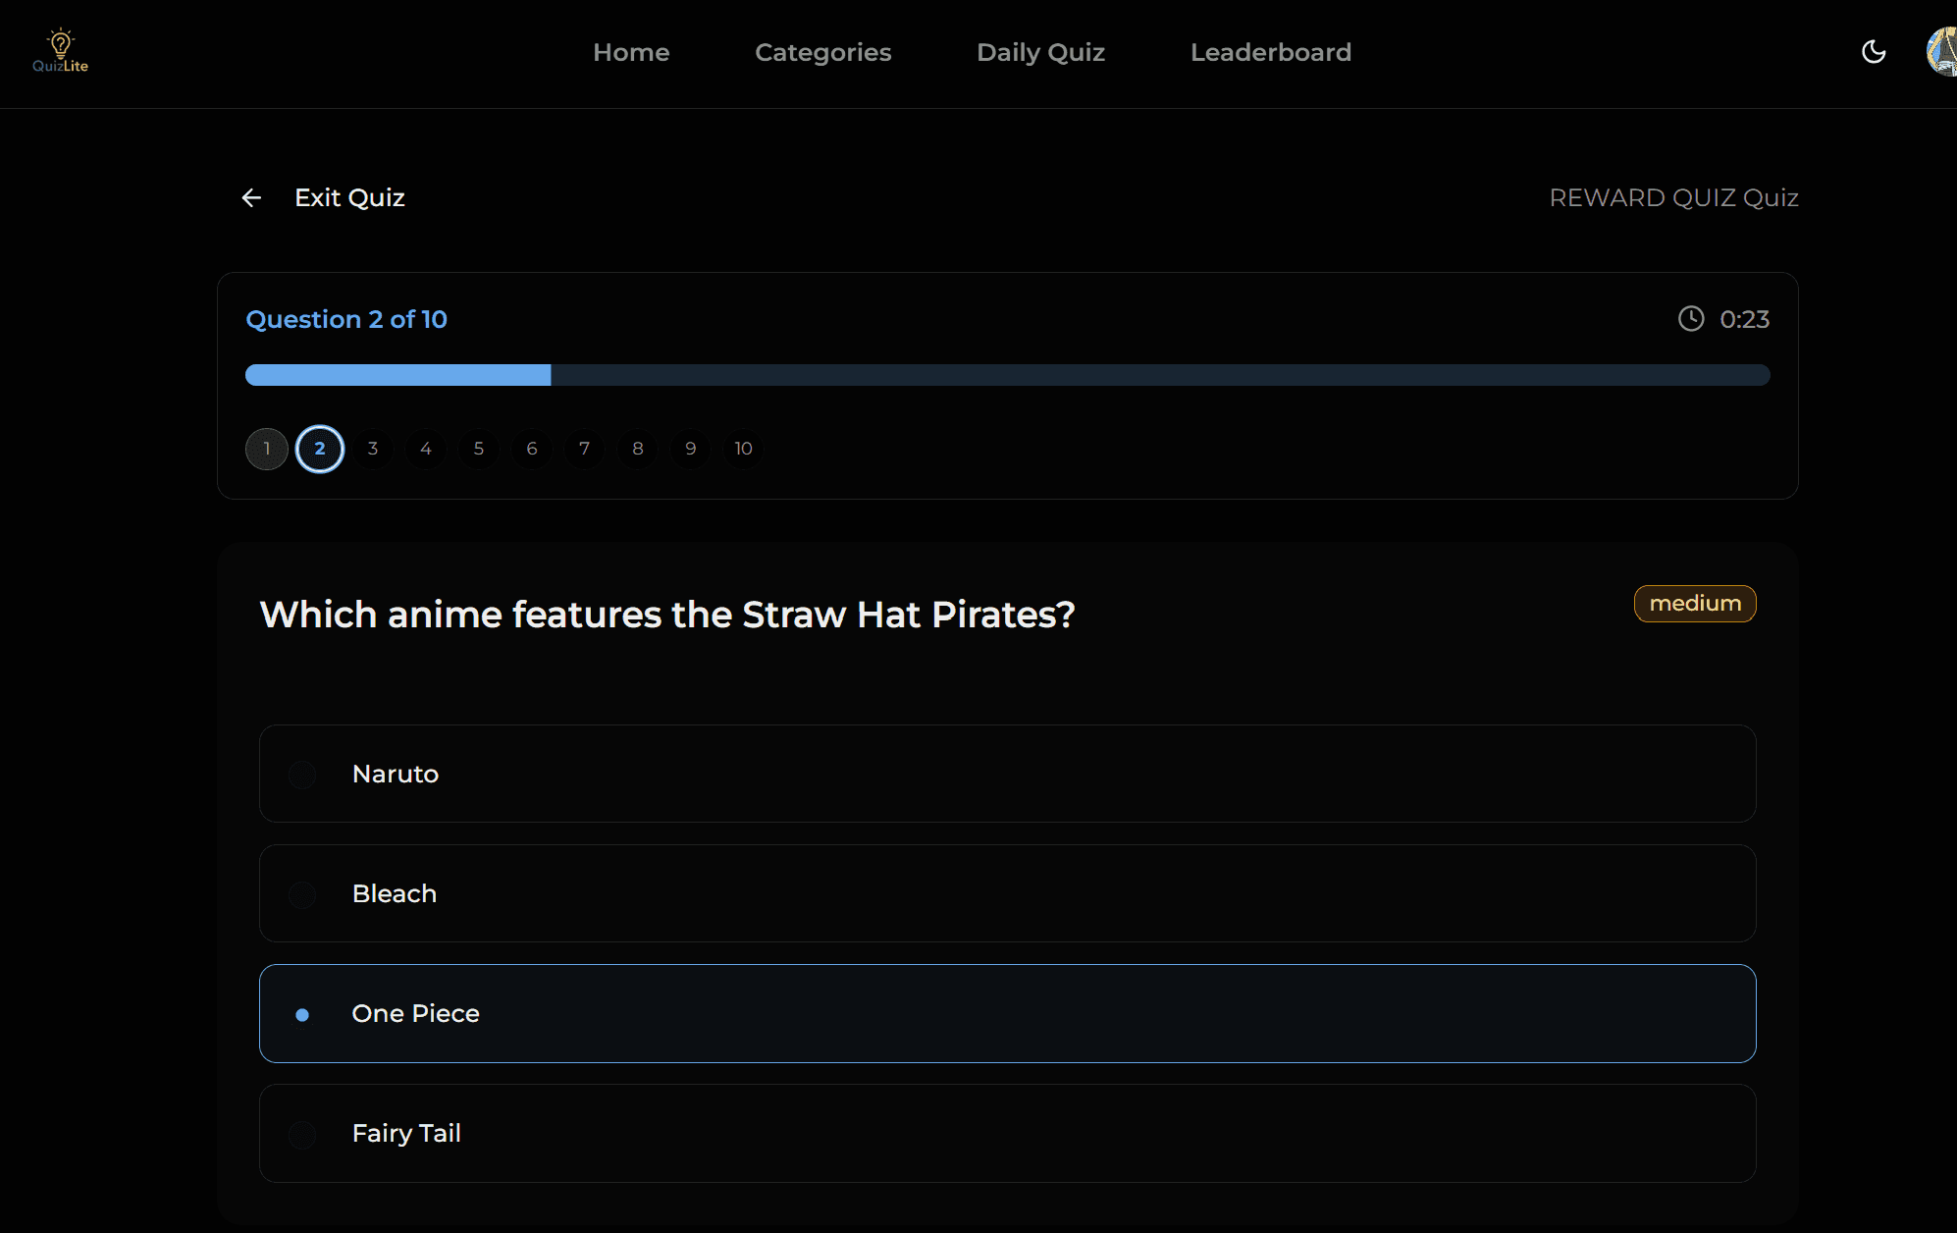Screen dimensions: 1957x1233
Task: Jump to question 1 circle
Action: pos(267,449)
